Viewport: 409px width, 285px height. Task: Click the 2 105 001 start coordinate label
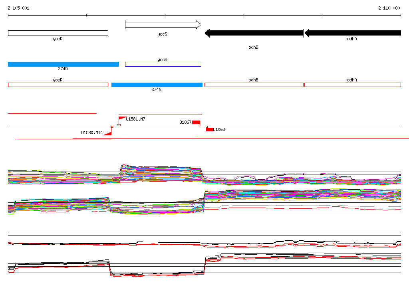point(18,8)
